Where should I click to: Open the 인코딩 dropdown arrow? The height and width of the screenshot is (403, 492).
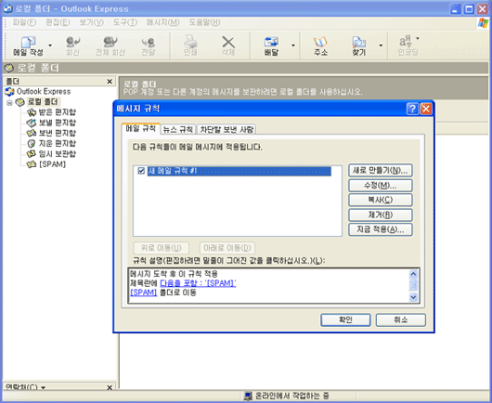[418, 38]
